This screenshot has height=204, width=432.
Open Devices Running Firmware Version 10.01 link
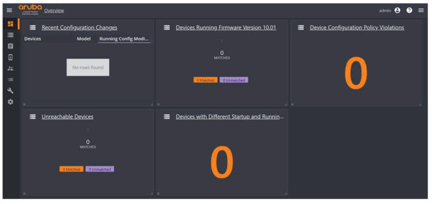226,28
